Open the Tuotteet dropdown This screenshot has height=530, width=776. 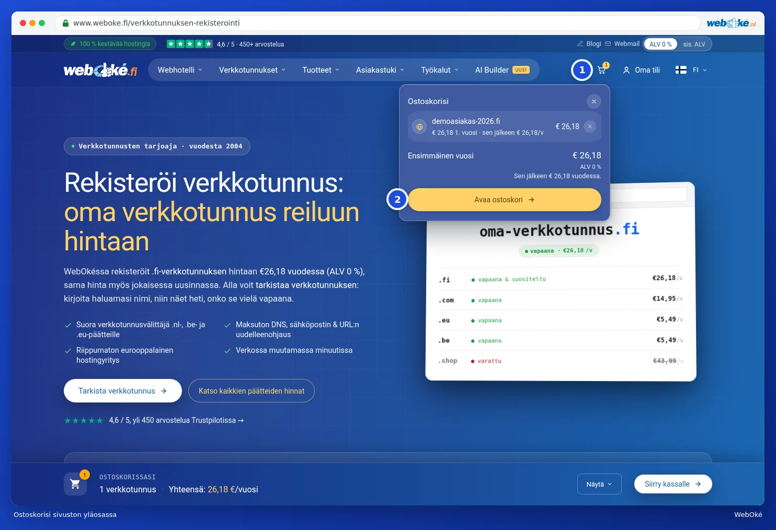(x=321, y=70)
